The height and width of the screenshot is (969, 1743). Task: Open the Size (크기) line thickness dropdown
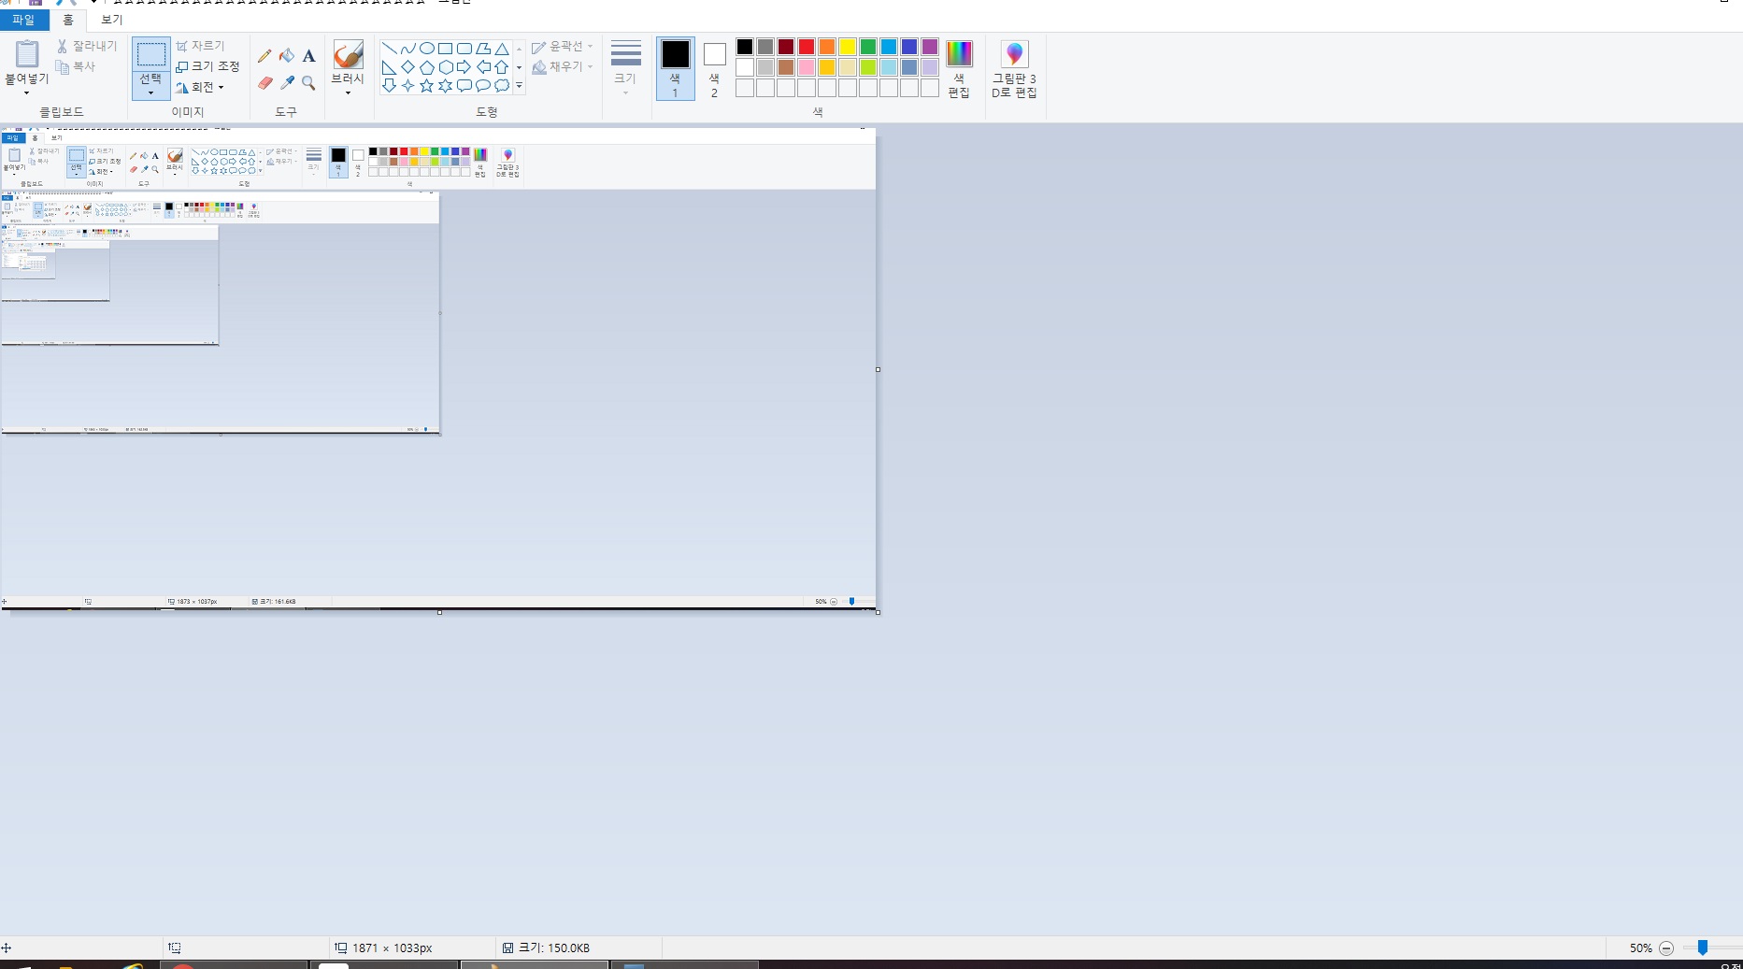point(626,67)
